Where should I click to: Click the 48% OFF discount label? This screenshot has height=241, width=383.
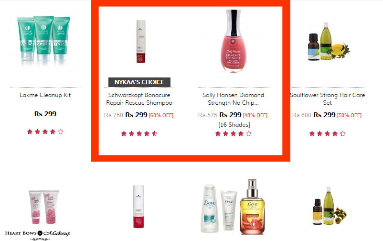[x=255, y=115]
